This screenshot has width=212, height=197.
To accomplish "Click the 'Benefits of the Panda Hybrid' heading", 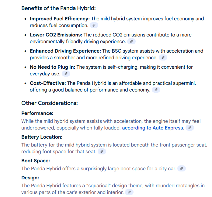I will coord(58,8).
